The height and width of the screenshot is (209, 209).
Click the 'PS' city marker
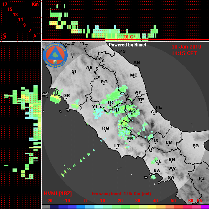pyautogui.click(x=122, y=51)
